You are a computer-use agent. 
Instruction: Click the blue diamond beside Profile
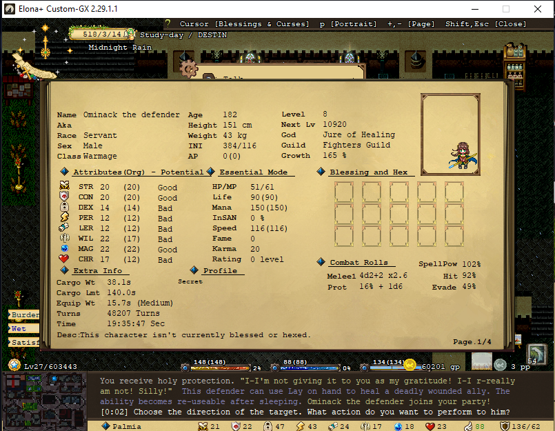pos(194,270)
